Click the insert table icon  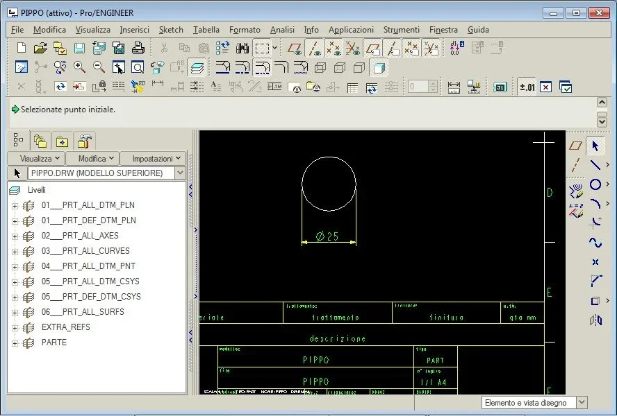pos(352,87)
